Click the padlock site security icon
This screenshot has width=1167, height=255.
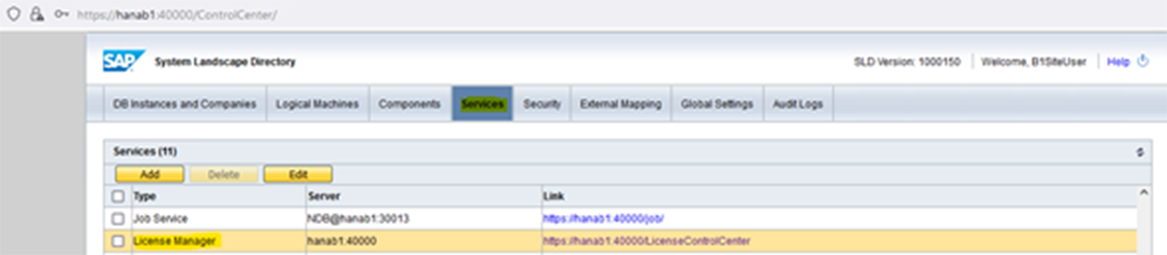pyautogui.click(x=37, y=14)
